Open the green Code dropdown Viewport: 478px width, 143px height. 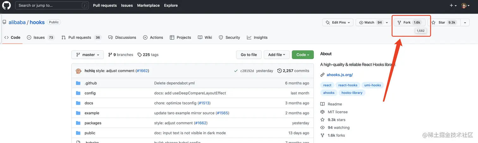[x=303, y=55]
